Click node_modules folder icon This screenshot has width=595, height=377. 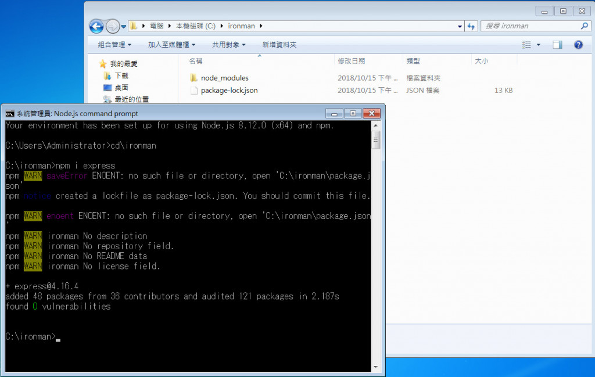[x=193, y=78]
